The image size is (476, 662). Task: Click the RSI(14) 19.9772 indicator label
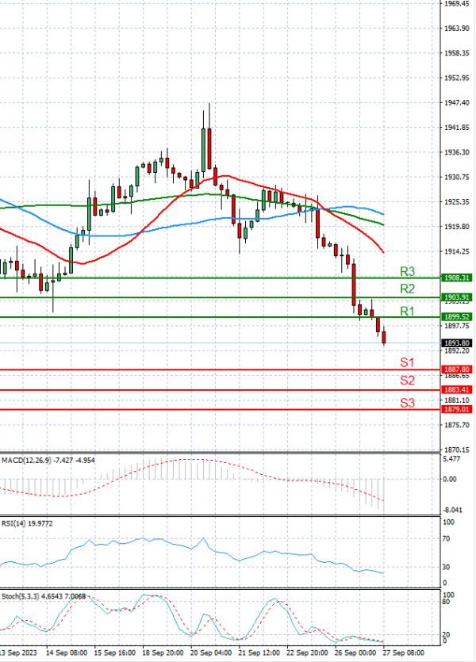pyautogui.click(x=27, y=523)
